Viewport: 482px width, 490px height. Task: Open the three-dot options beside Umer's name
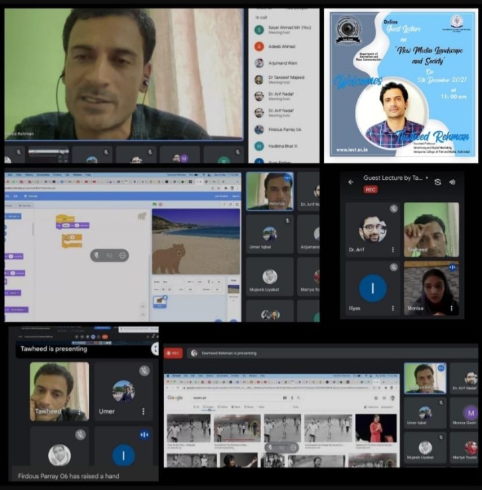coord(143,411)
